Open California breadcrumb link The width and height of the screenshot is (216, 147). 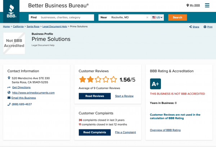[18, 26]
